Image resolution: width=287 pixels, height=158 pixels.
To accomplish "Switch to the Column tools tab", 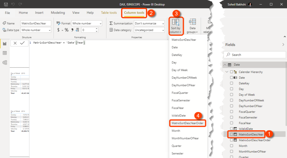I will pos(134,13).
